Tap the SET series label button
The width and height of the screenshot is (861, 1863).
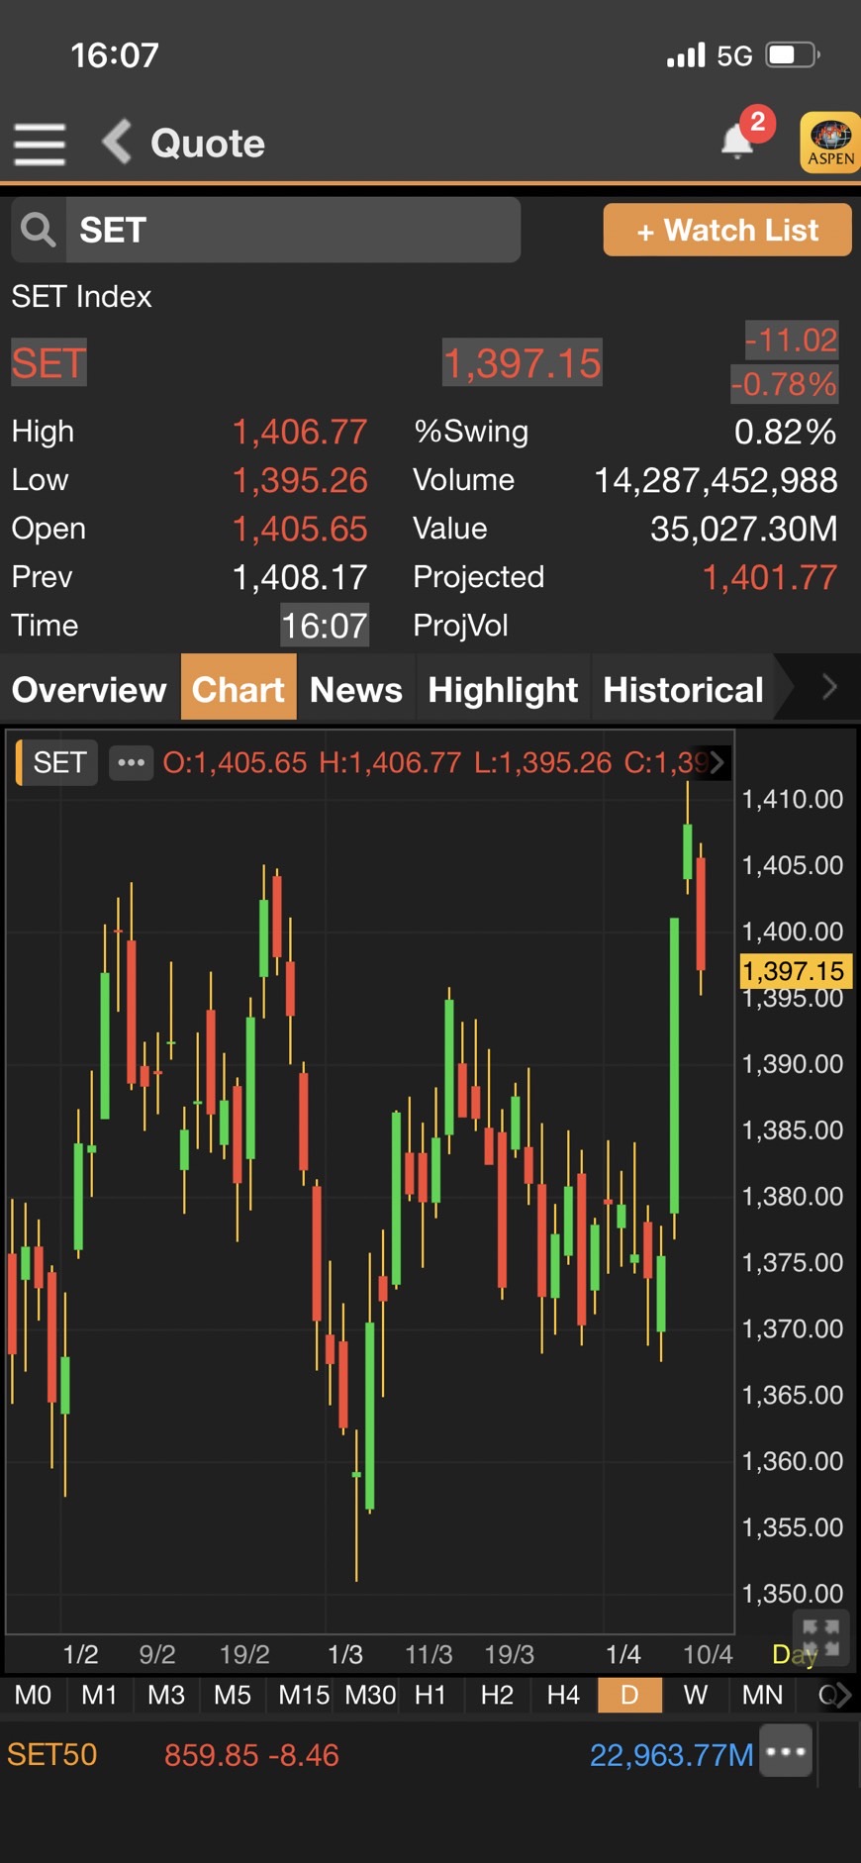[x=59, y=762]
